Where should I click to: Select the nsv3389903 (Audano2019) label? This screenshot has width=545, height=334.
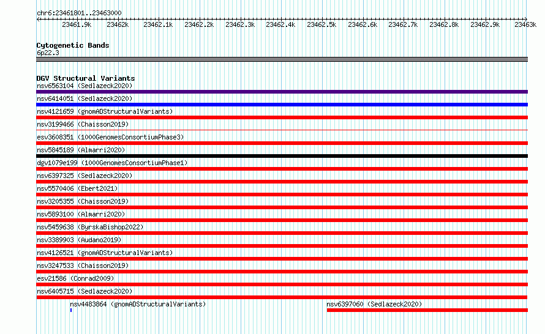79,240
